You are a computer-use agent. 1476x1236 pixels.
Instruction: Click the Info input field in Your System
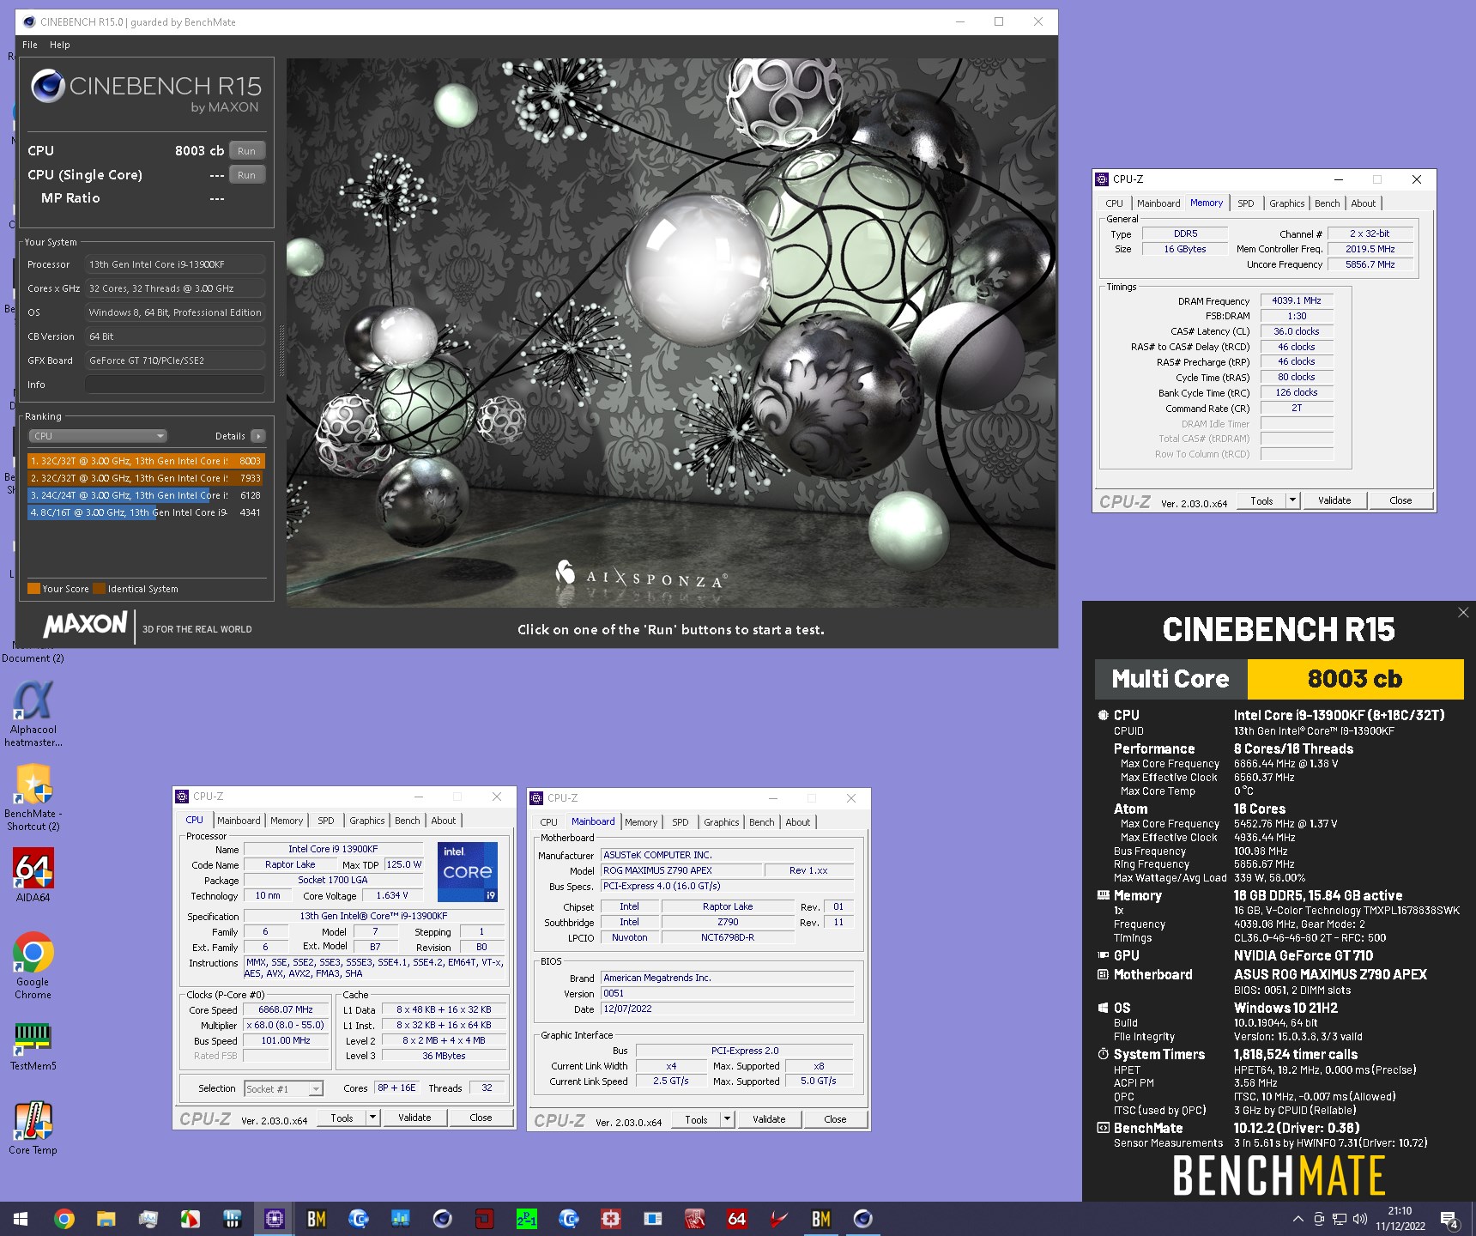(x=175, y=385)
